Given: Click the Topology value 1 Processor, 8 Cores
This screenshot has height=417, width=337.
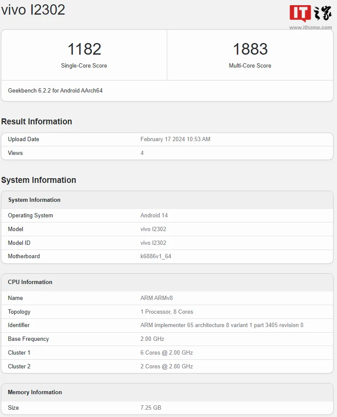Looking at the screenshot, I should 166,312.
